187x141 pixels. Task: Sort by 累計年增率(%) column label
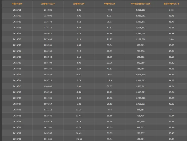pos(172,4)
